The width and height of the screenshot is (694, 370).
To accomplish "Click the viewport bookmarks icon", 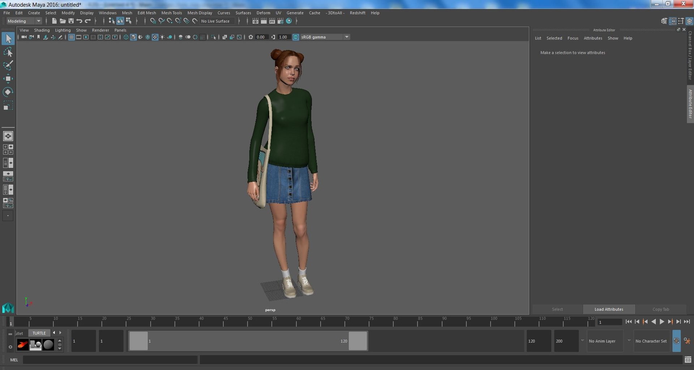I will [x=39, y=37].
